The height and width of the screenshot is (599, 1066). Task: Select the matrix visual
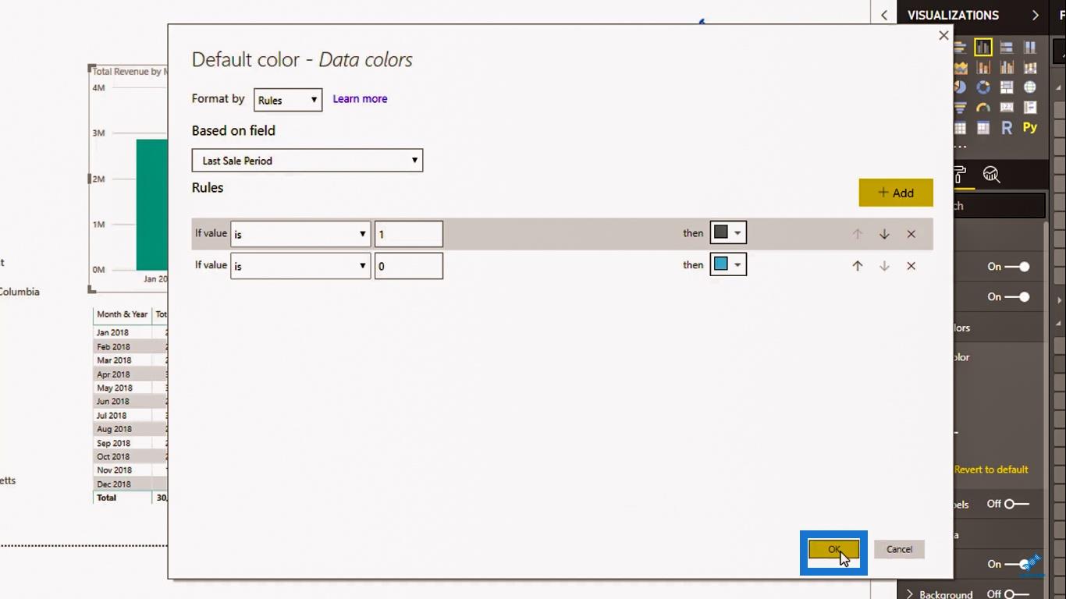click(x=983, y=128)
